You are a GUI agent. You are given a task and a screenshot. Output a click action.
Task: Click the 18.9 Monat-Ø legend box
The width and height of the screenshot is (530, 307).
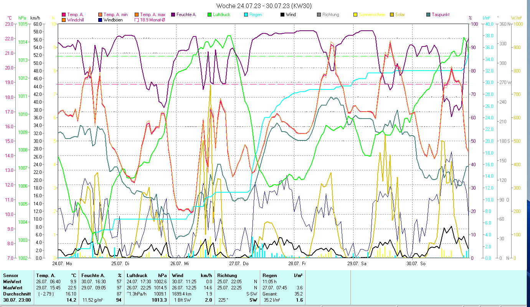tap(137, 20)
